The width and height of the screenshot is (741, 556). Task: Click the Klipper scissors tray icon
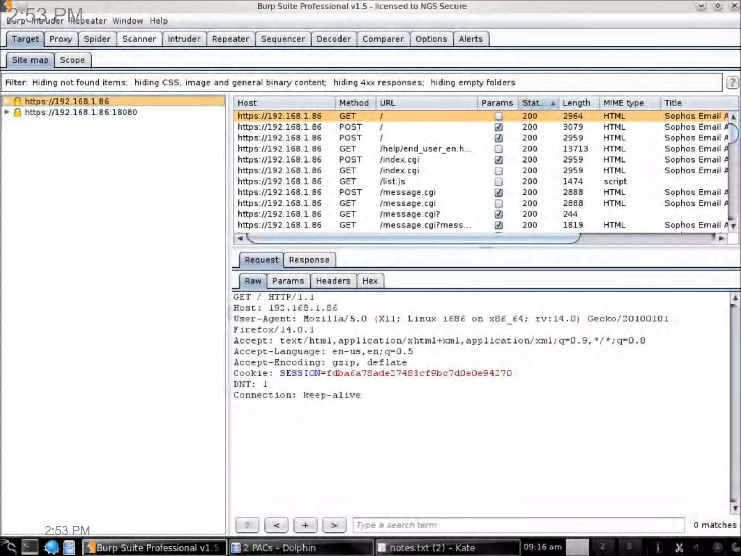point(679,548)
